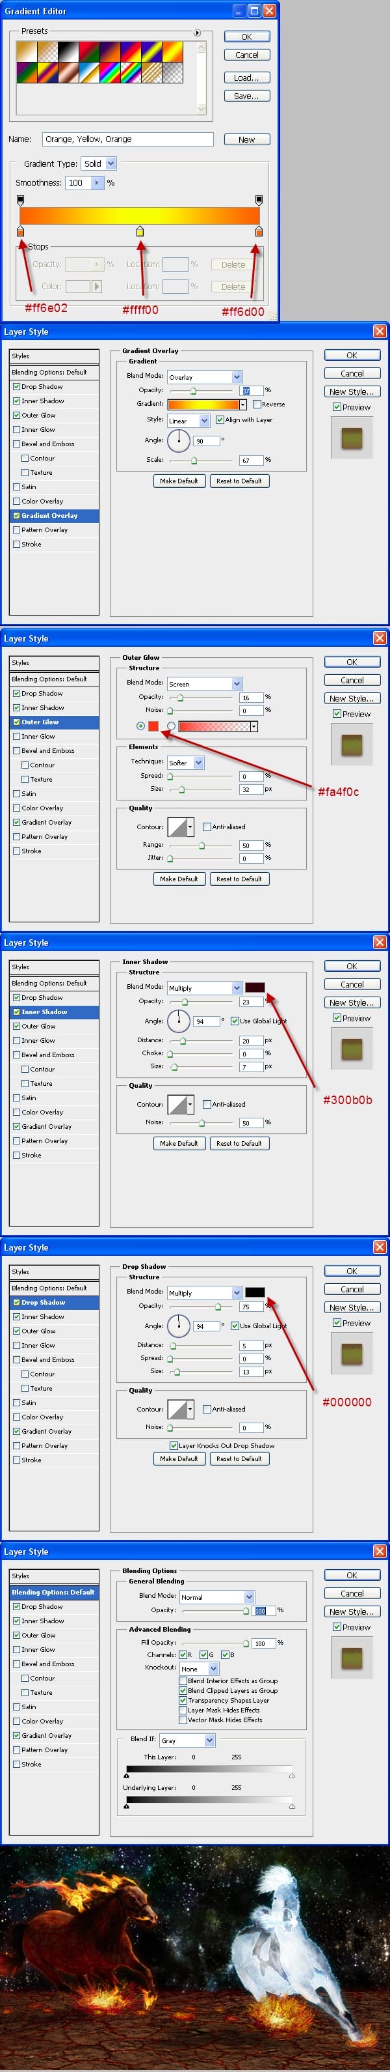Open the Gradient Type dropdown
The image size is (390, 2072).
coord(99,163)
